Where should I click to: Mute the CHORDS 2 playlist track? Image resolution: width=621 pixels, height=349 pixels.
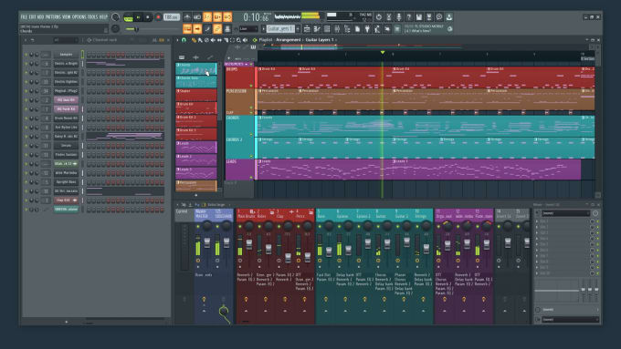[251, 156]
